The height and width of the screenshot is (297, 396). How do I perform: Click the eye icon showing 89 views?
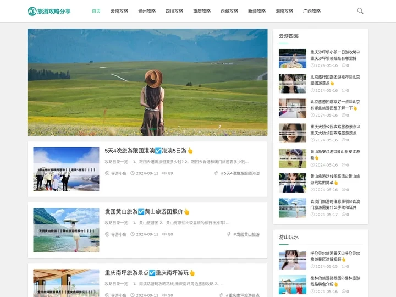[164, 173]
